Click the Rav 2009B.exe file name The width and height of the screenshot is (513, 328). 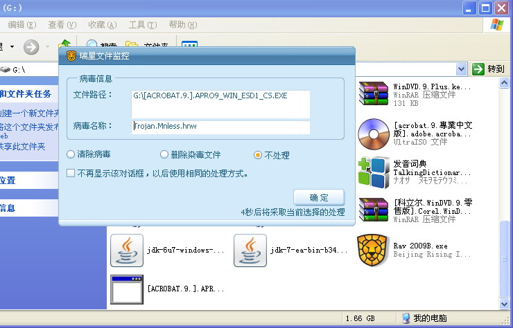pyautogui.click(x=420, y=246)
